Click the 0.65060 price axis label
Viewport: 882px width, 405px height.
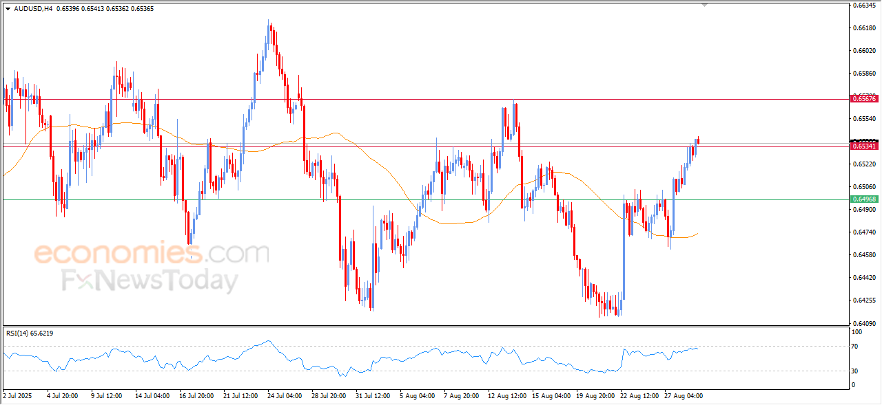pyautogui.click(x=865, y=186)
